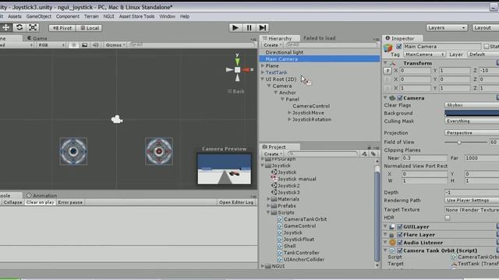Expand the TestTank hierarchy item
499x280 pixels.
click(263, 72)
